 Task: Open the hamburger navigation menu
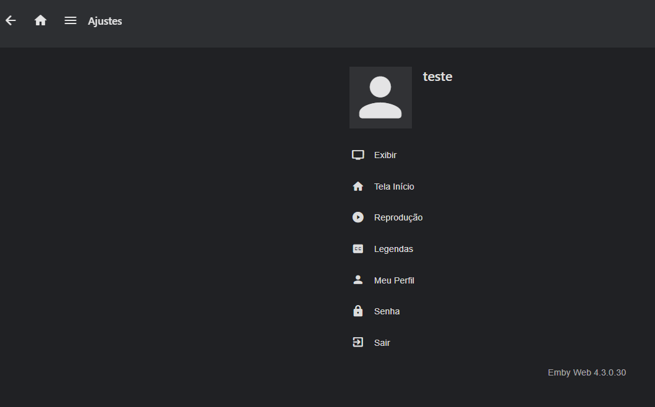[70, 20]
